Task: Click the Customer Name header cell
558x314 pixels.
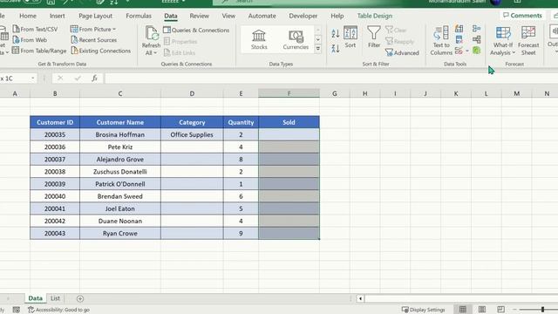Action: (x=120, y=122)
